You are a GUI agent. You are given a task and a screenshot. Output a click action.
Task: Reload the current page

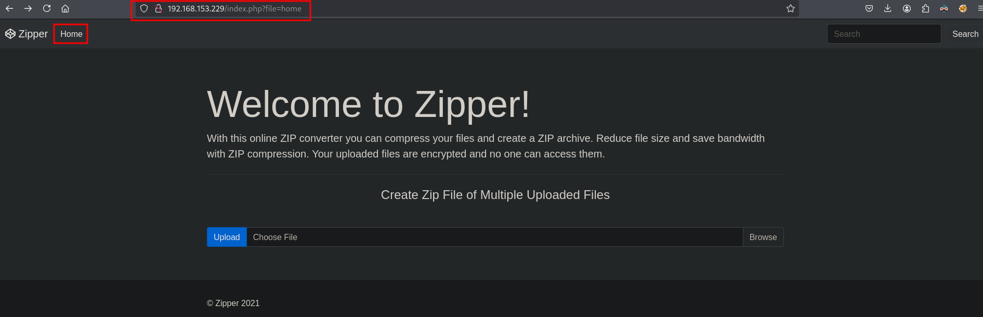pos(47,8)
